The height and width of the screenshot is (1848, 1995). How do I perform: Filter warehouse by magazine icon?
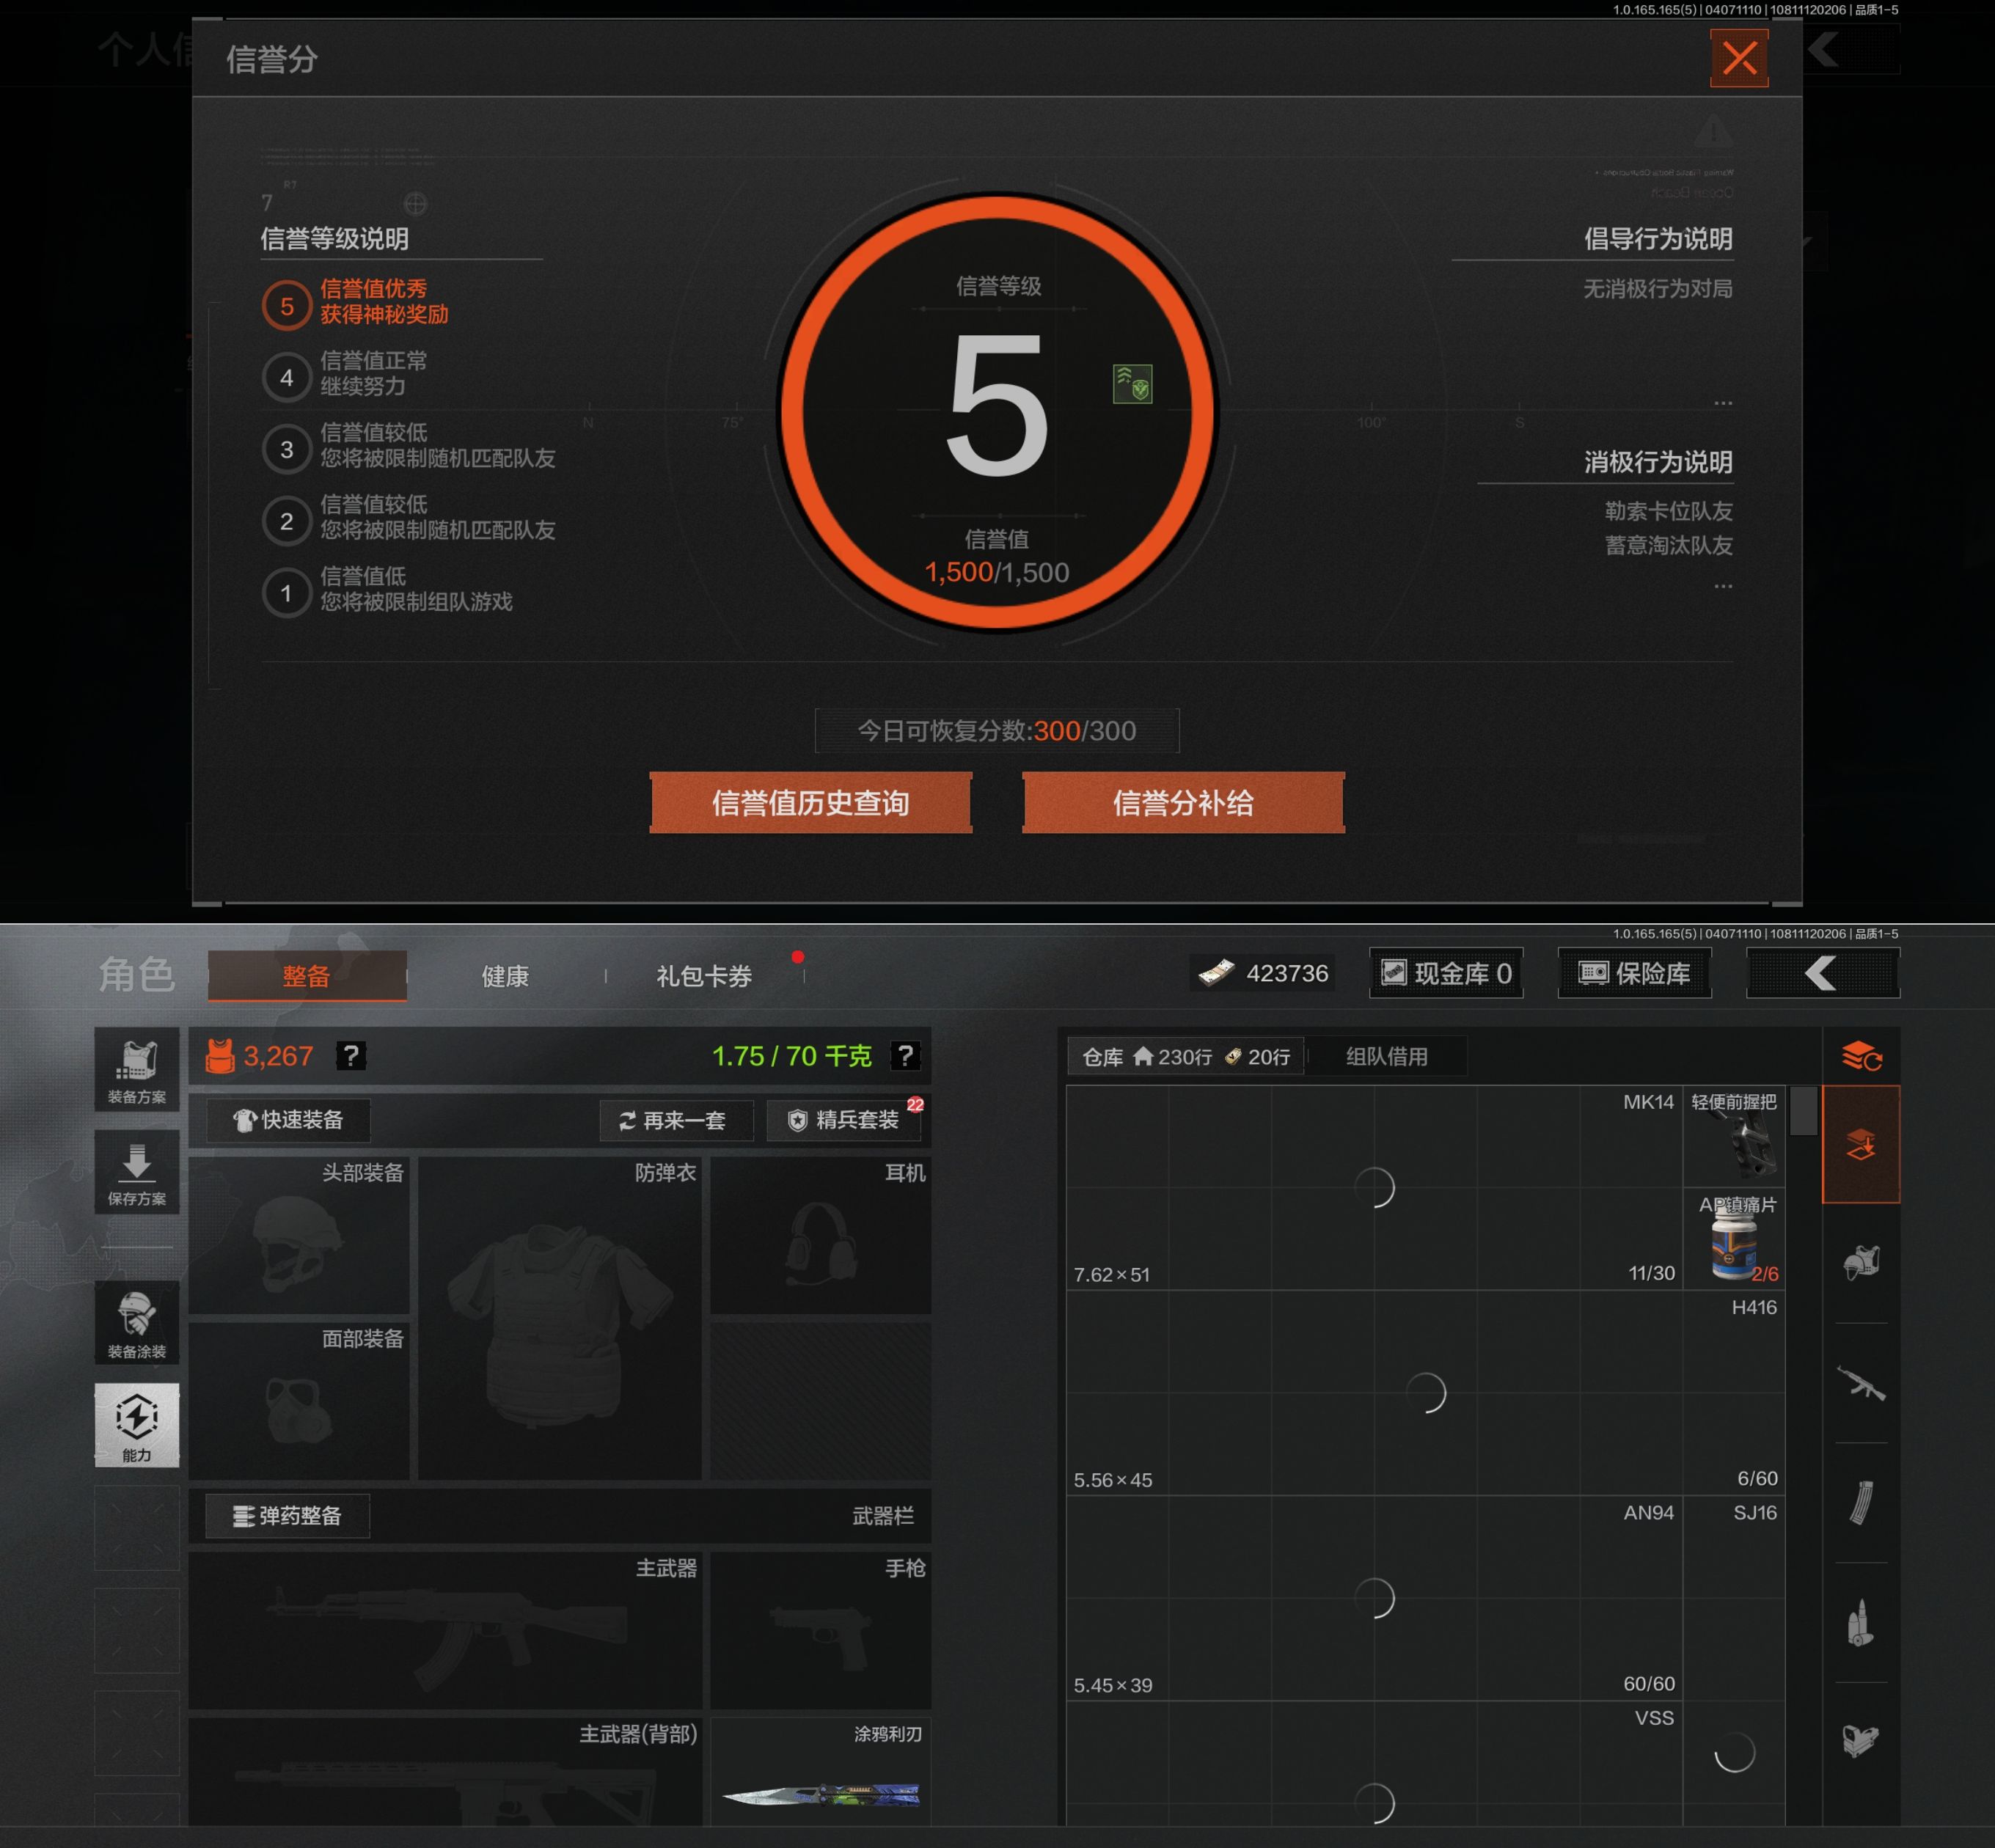pyautogui.click(x=1860, y=1502)
